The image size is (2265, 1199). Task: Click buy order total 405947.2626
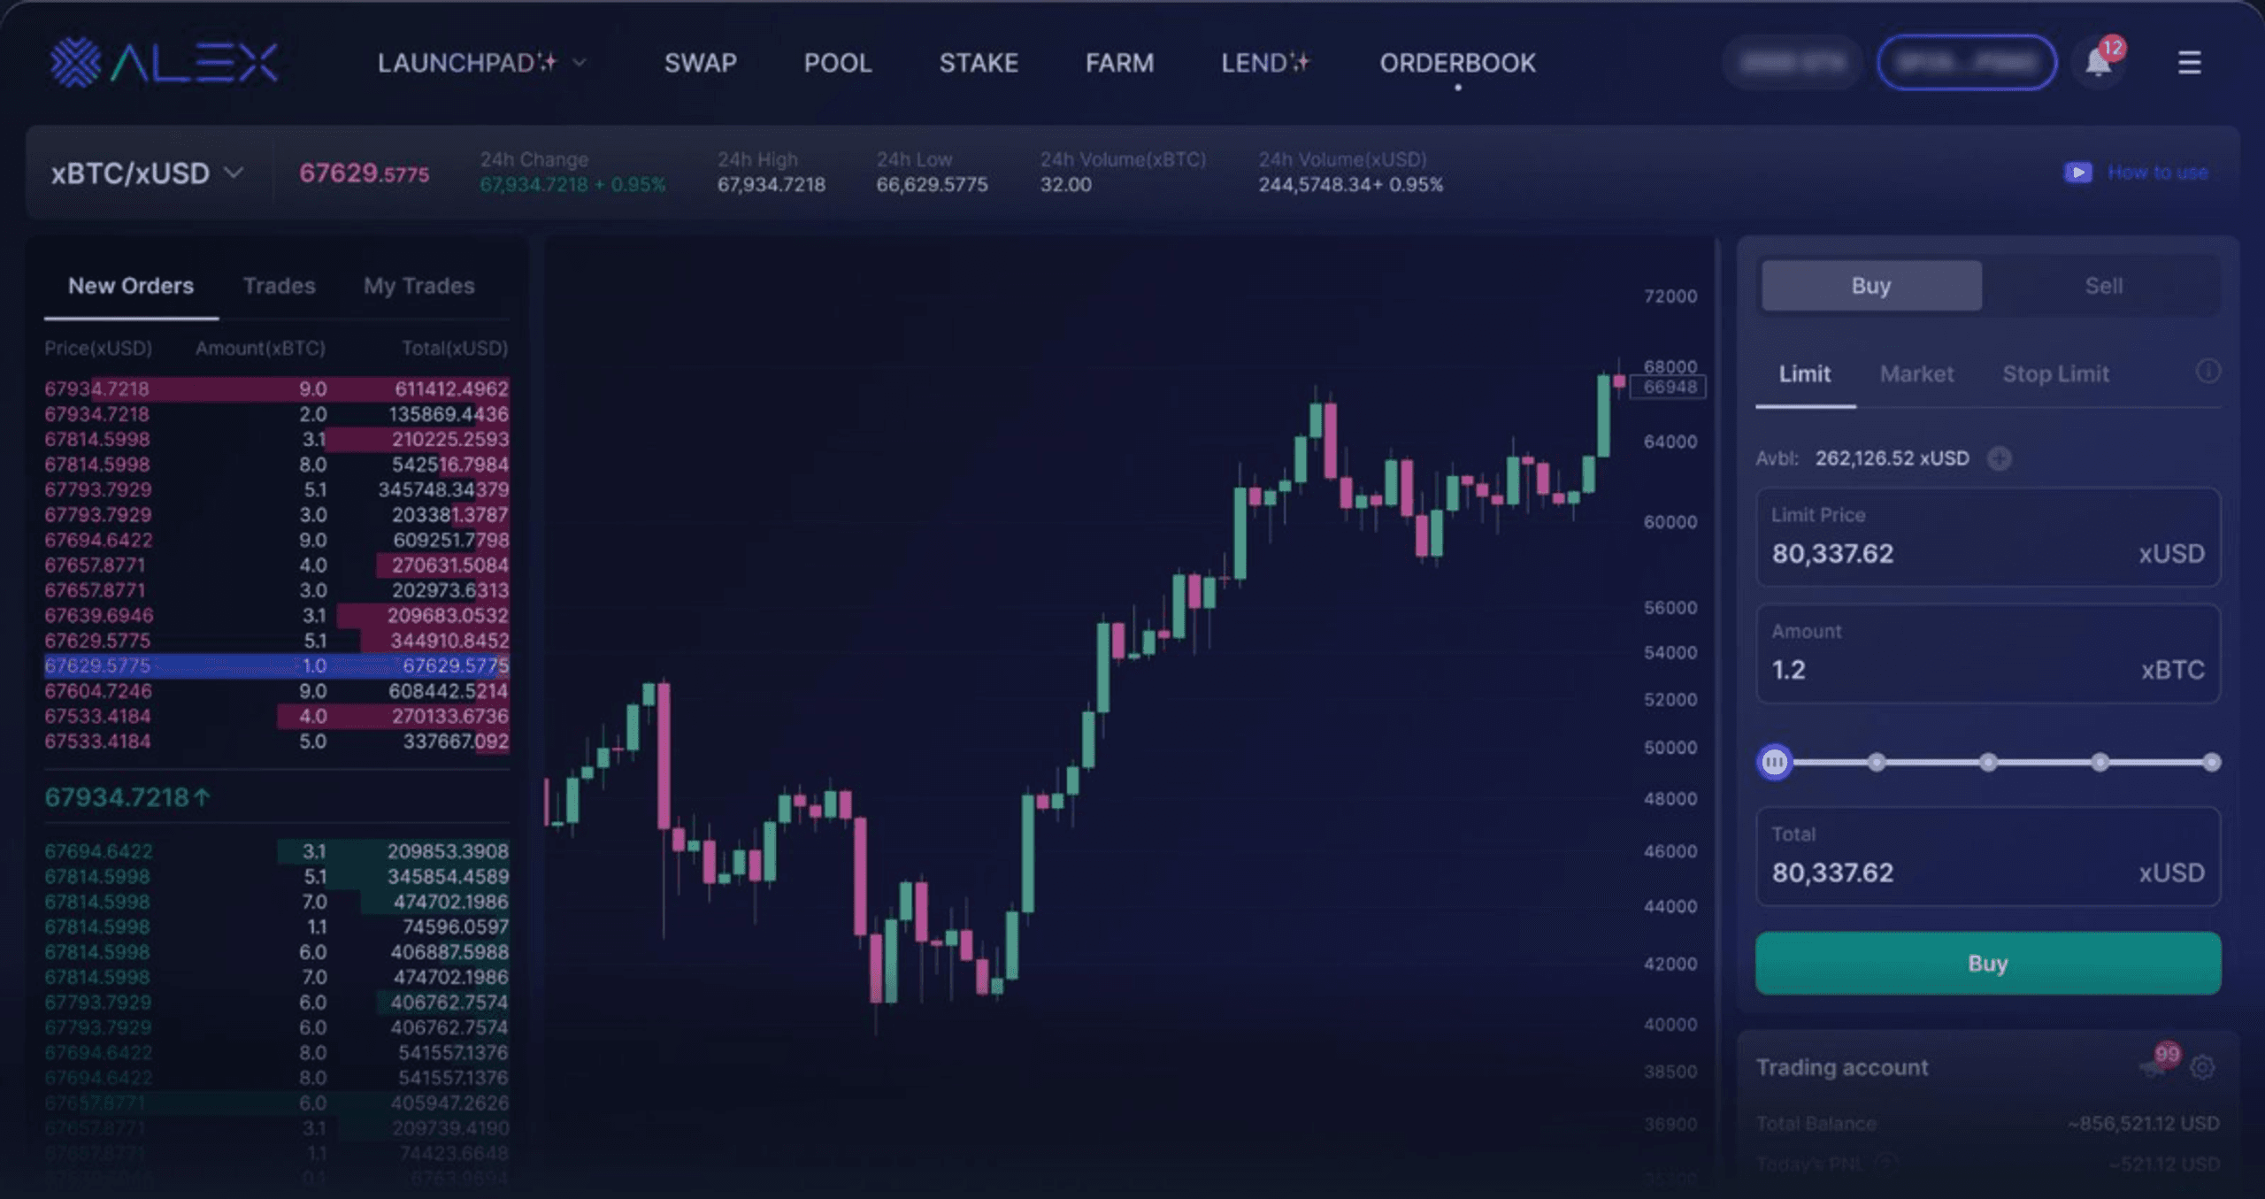(x=449, y=1103)
